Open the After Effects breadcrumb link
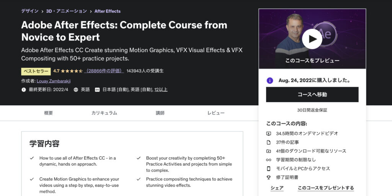Viewport: 392px width, 196px height. pos(108,11)
